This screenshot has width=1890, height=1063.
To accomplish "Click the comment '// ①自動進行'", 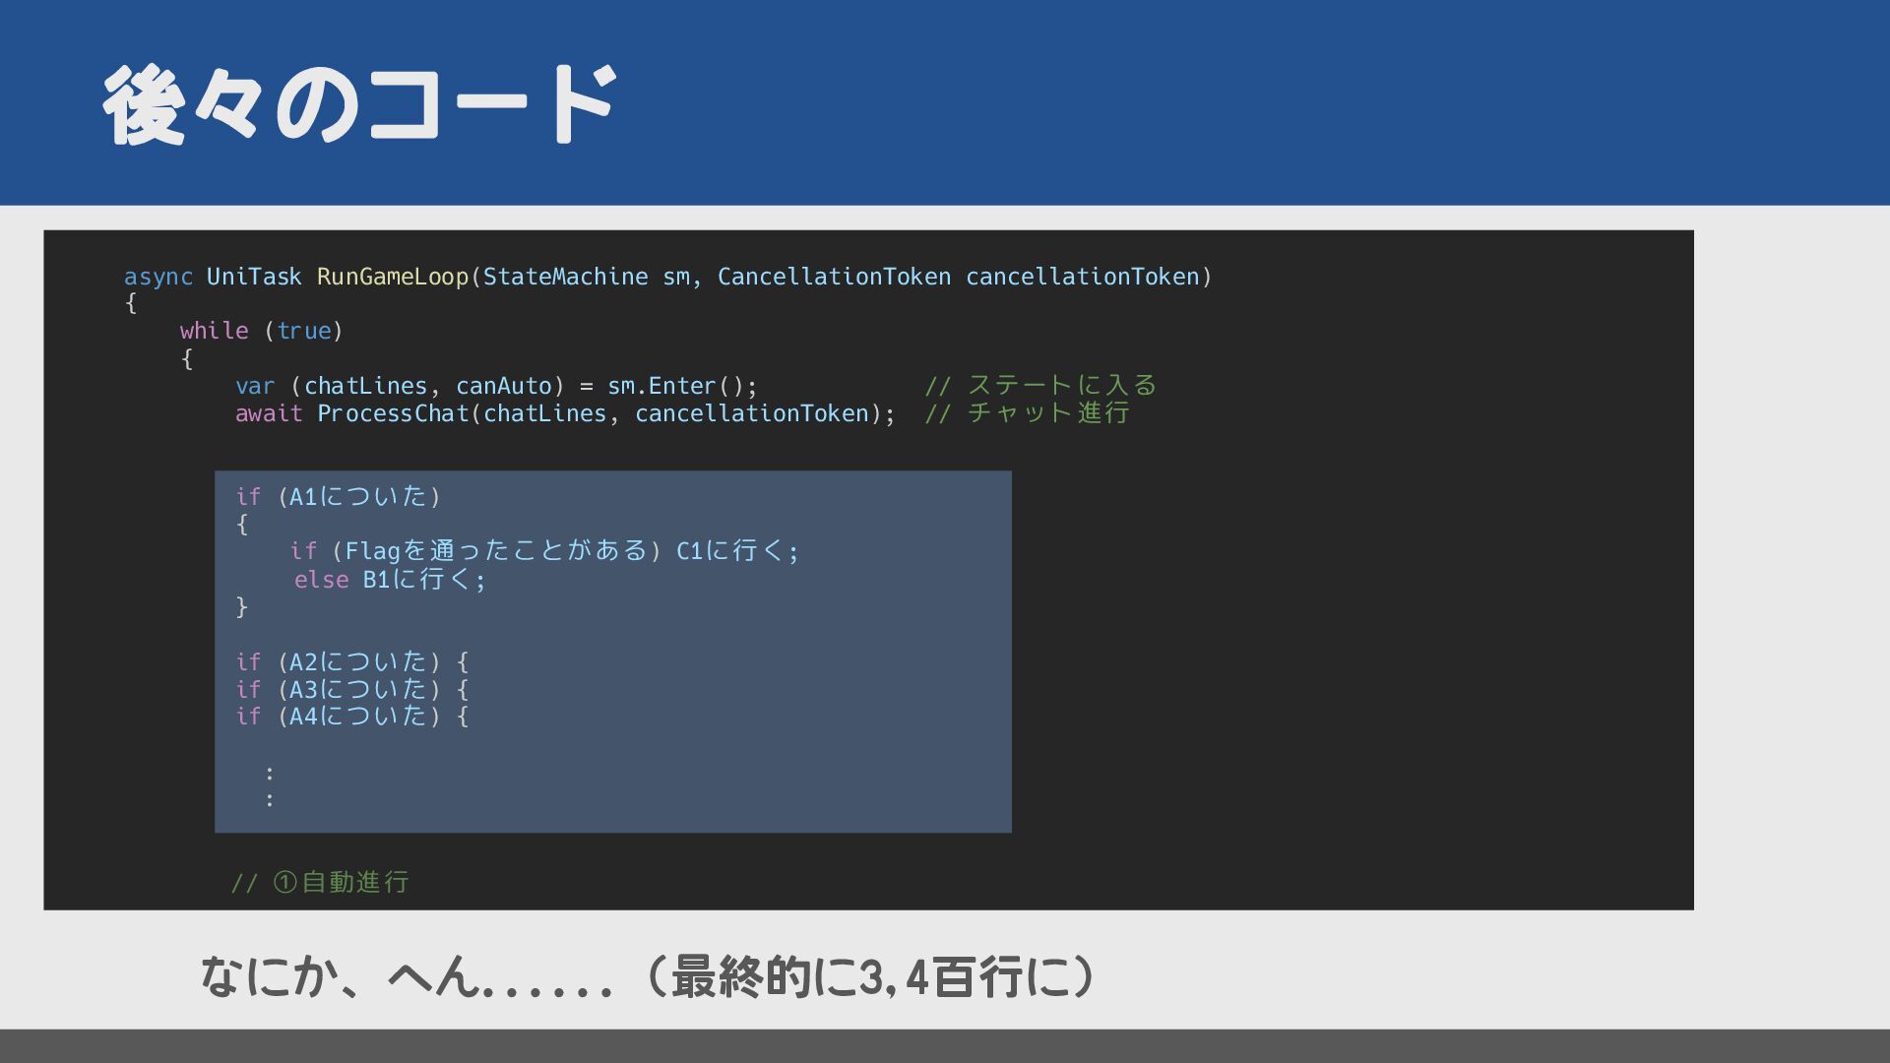I will coord(320,882).
